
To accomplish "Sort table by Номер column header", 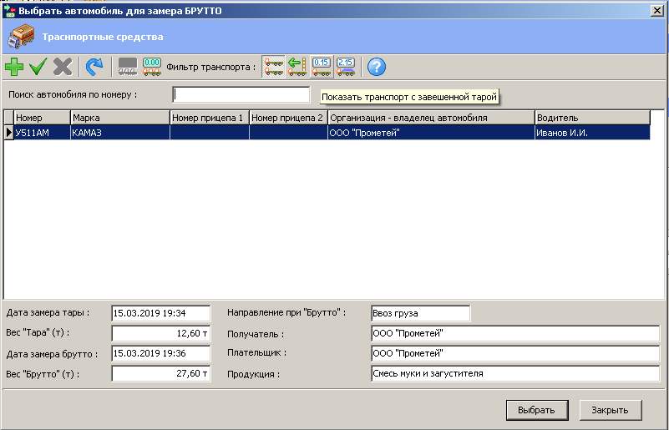I will pos(42,118).
